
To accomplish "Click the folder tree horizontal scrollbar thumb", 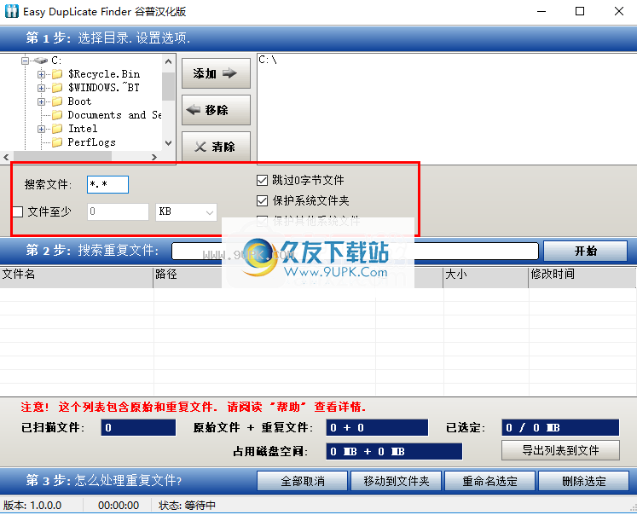I will [x=62, y=156].
